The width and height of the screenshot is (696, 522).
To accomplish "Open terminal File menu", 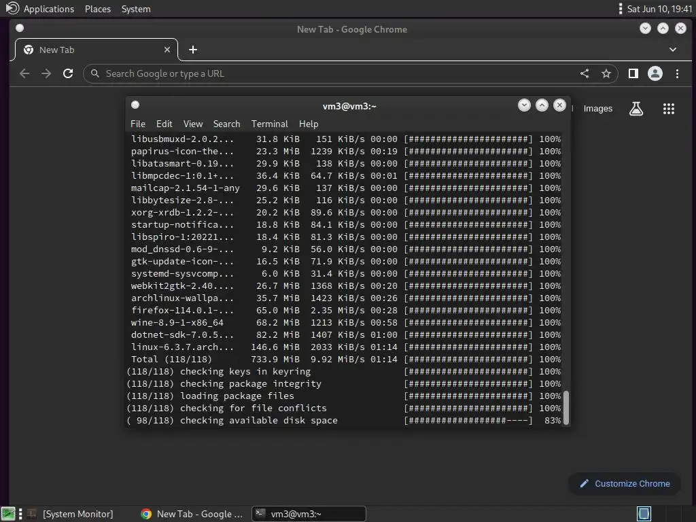I will pos(137,124).
